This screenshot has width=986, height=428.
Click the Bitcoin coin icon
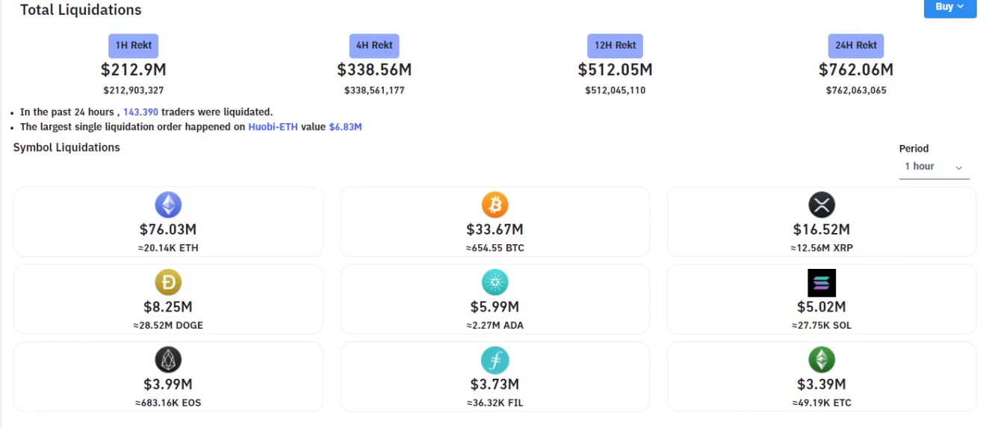click(494, 205)
